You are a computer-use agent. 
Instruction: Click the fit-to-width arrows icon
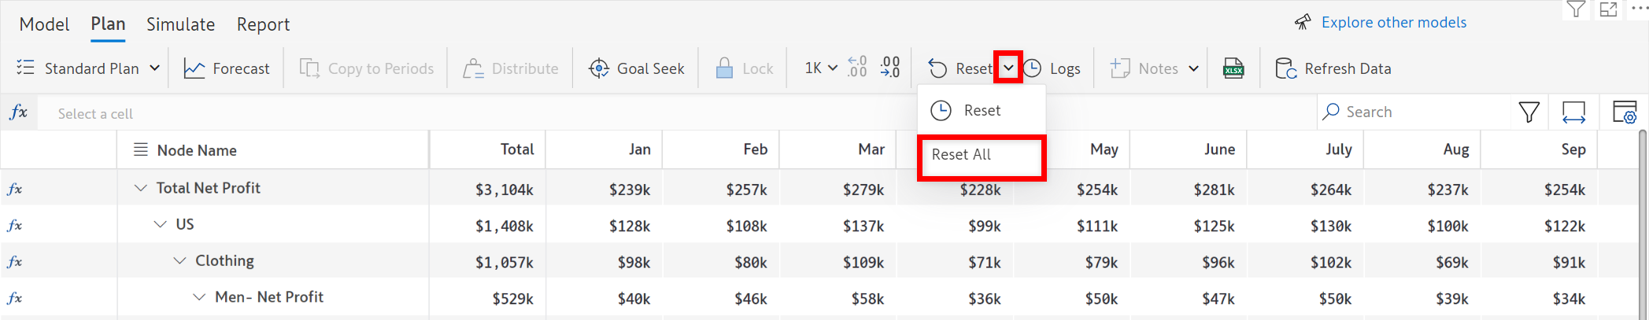[x=1573, y=112]
